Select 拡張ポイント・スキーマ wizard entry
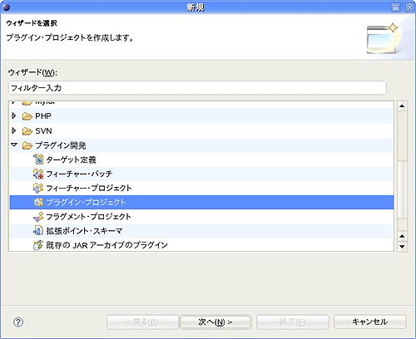 pyautogui.click(x=84, y=231)
